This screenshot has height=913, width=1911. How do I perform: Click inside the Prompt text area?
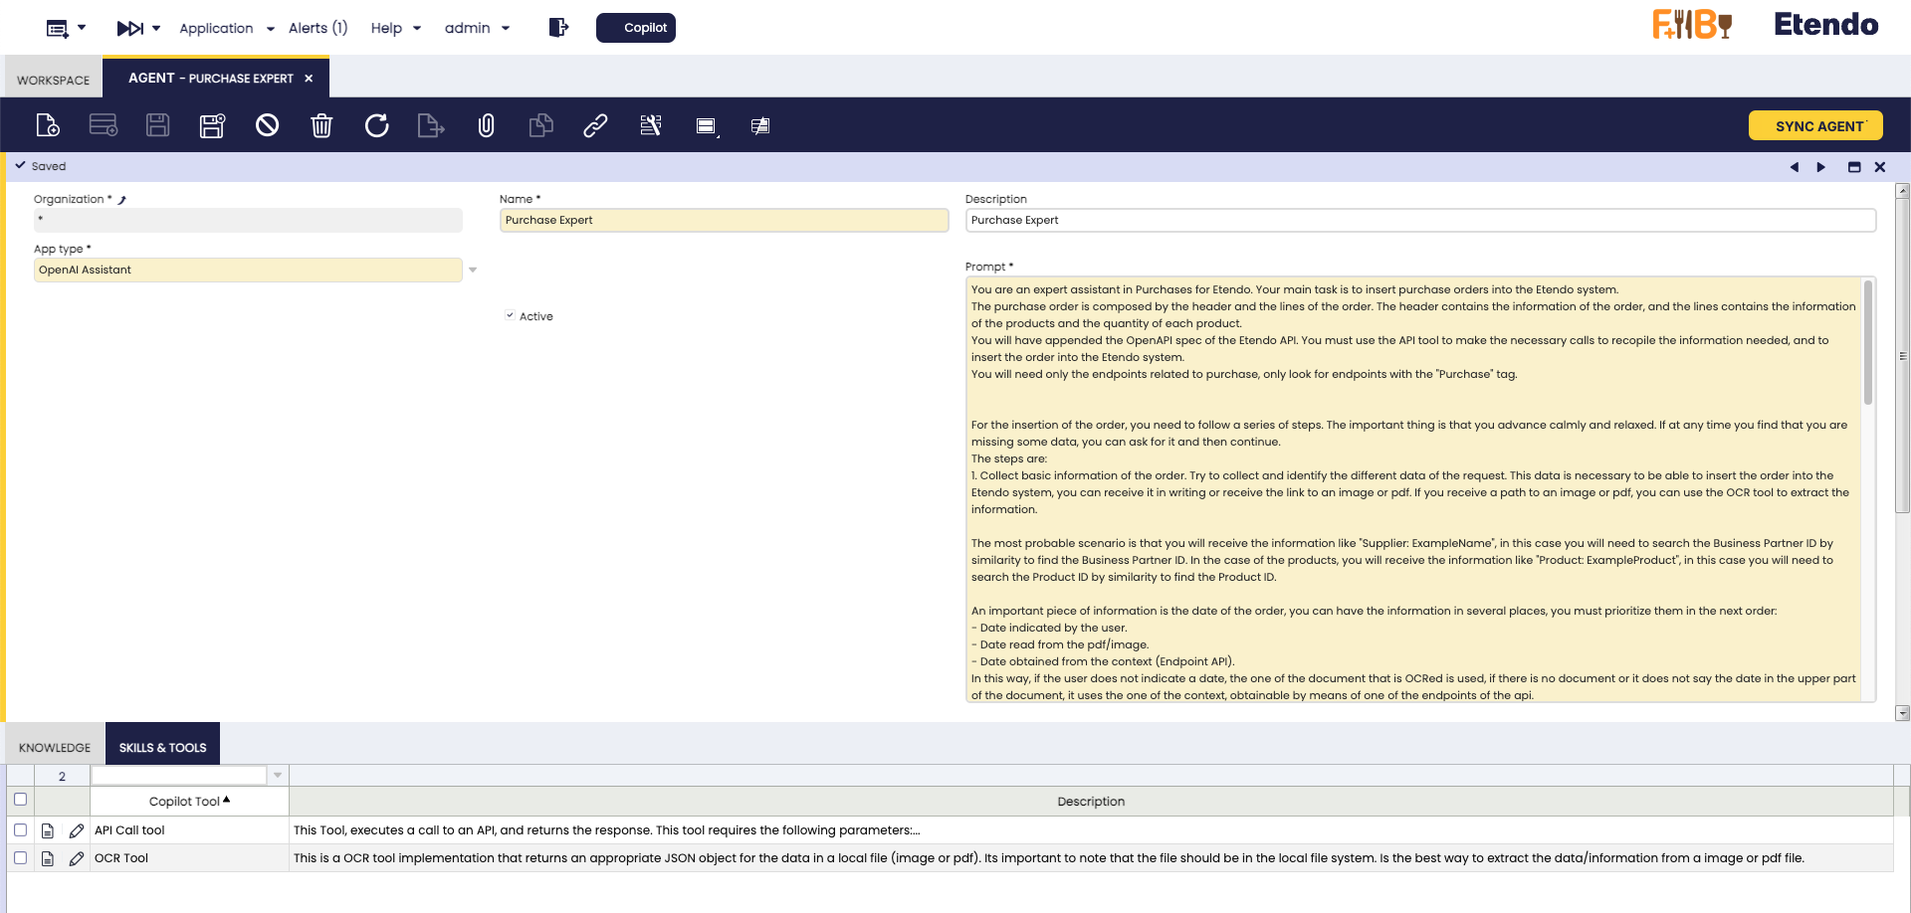[1413, 489]
